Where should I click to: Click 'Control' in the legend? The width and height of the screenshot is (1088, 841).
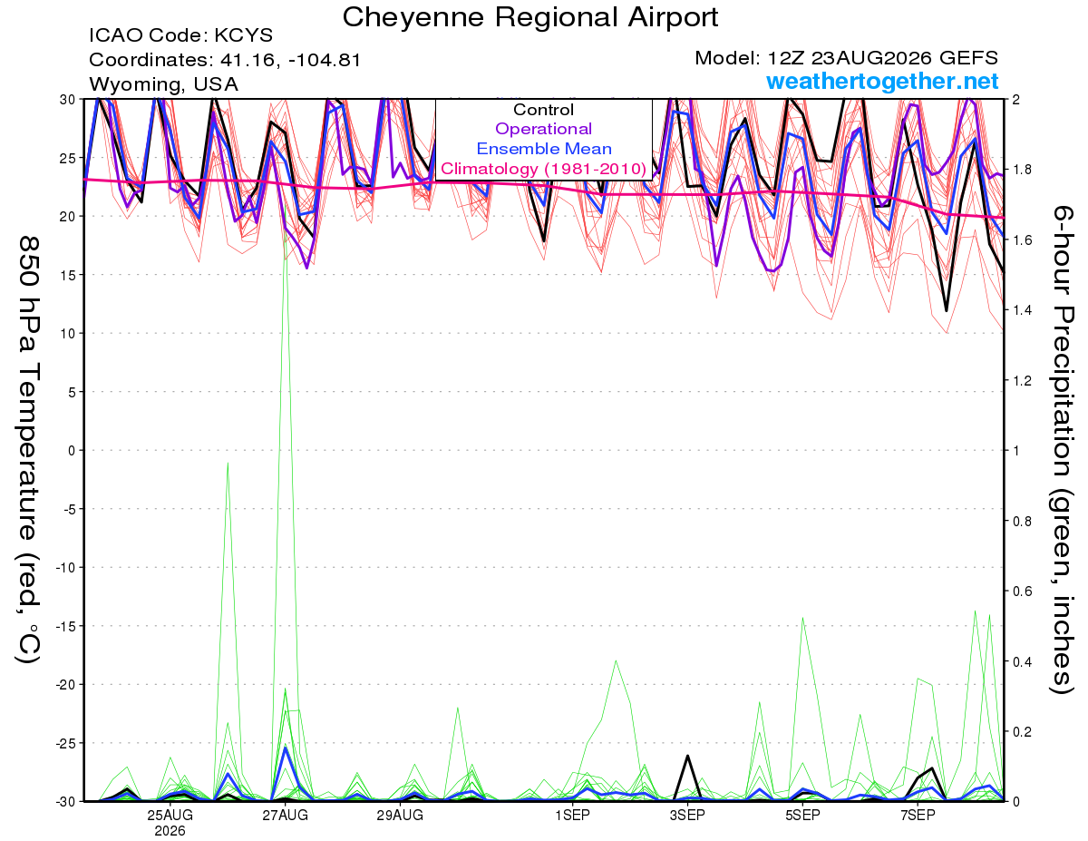(x=544, y=110)
